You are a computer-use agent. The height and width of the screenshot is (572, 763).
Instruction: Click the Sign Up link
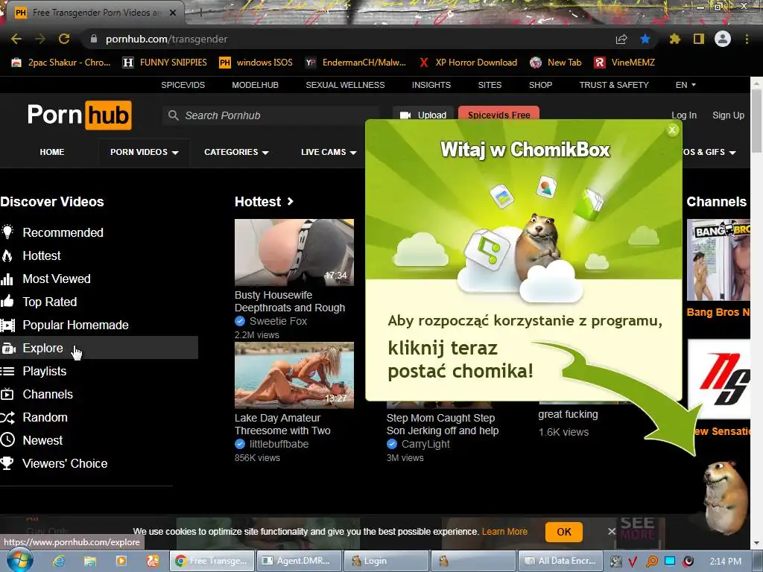728,115
